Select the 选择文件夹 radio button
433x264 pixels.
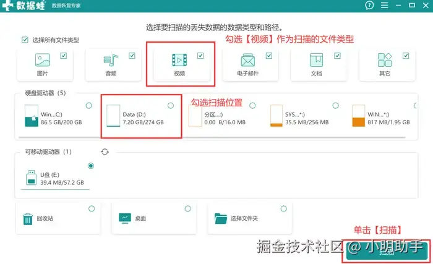point(283,208)
